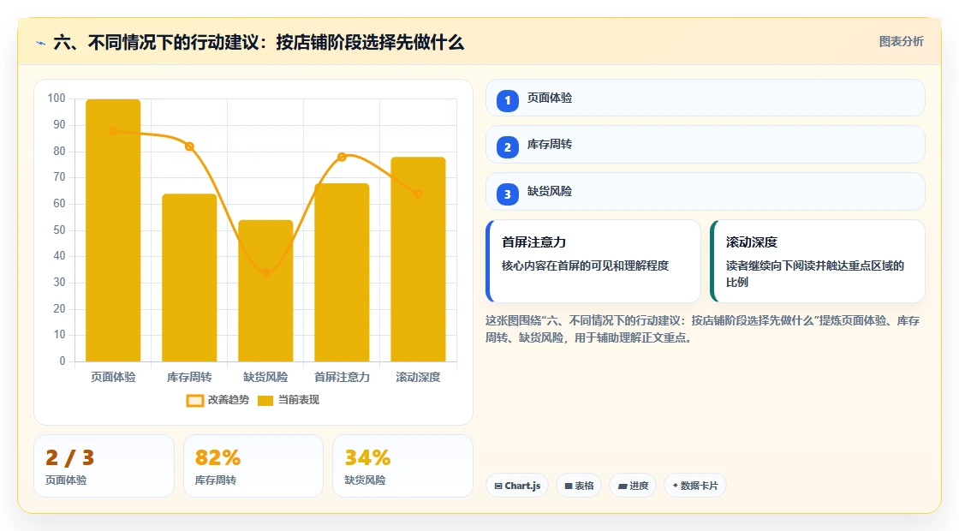The height and width of the screenshot is (531, 959).
Task: Click the trend line point above 页面体验
Action: (113, 130)
